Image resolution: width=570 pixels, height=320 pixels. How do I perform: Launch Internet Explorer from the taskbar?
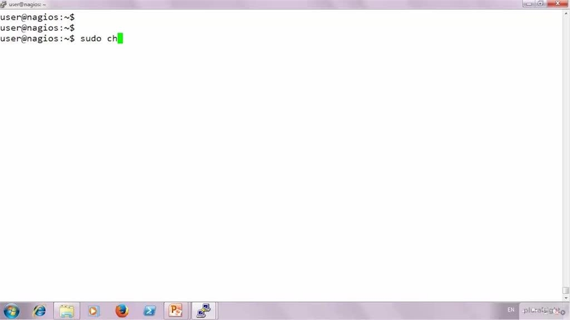(39, 310)
